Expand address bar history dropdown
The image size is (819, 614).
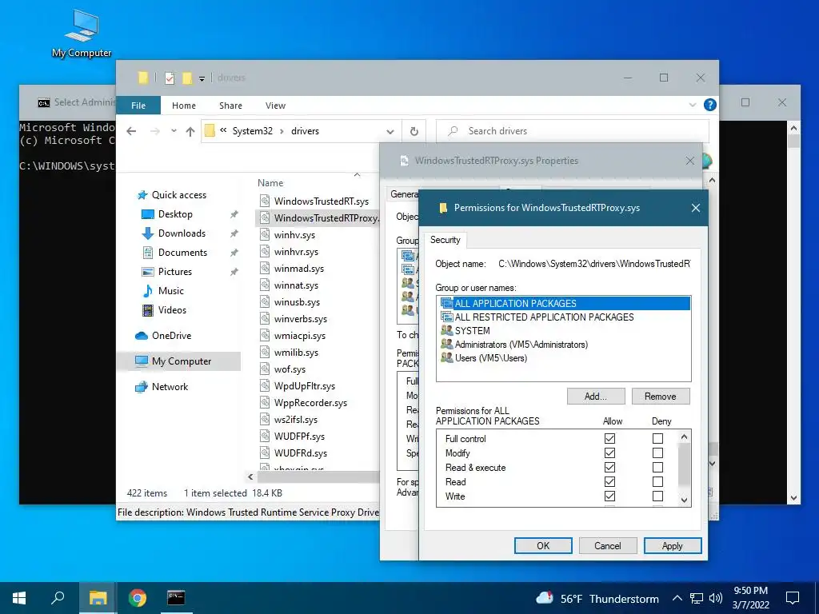[390, 132]
